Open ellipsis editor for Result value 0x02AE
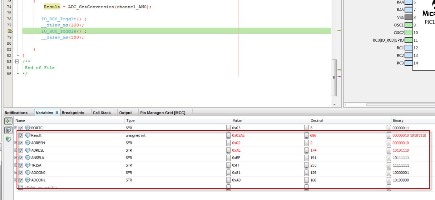Viewport: 435px width, 200px height. [228, 135]
